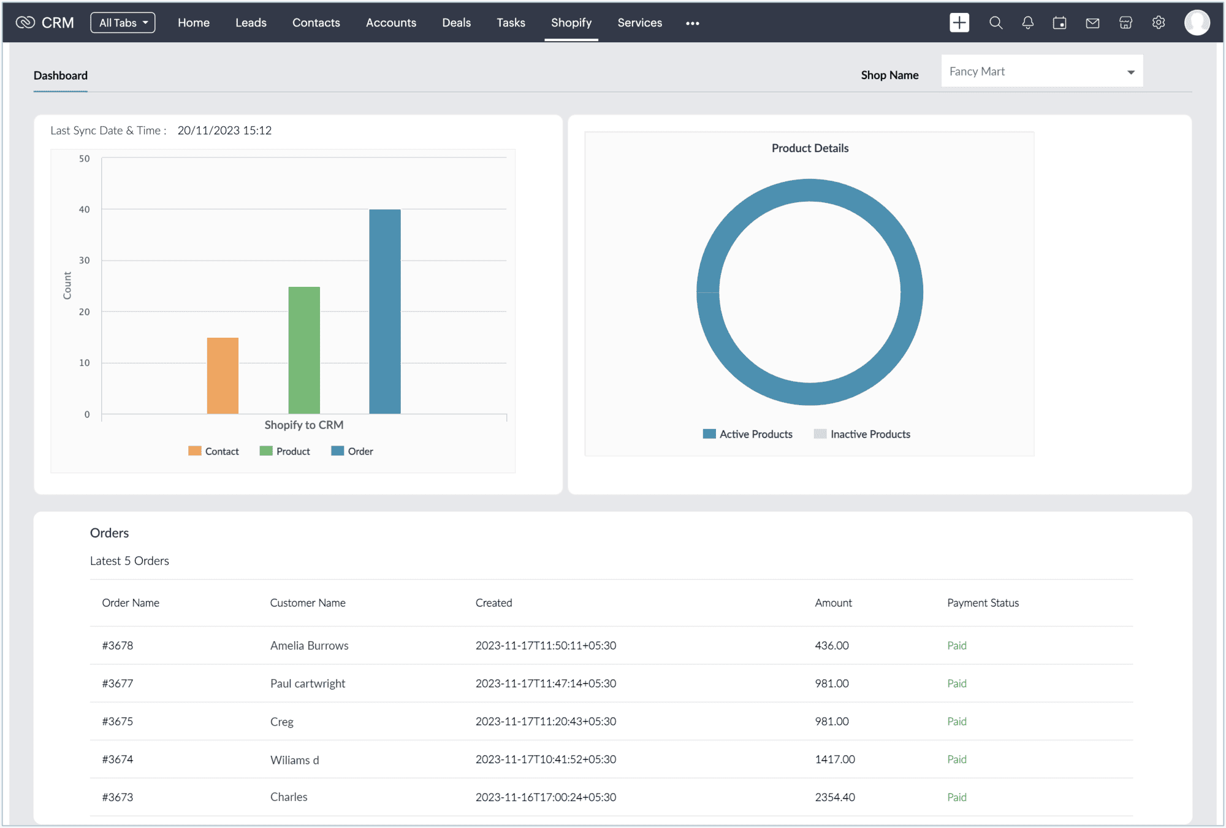Open the All Tabs dropdown
Image resolution: width=1226 pixels, height=828 pixels.
(123, 23)
